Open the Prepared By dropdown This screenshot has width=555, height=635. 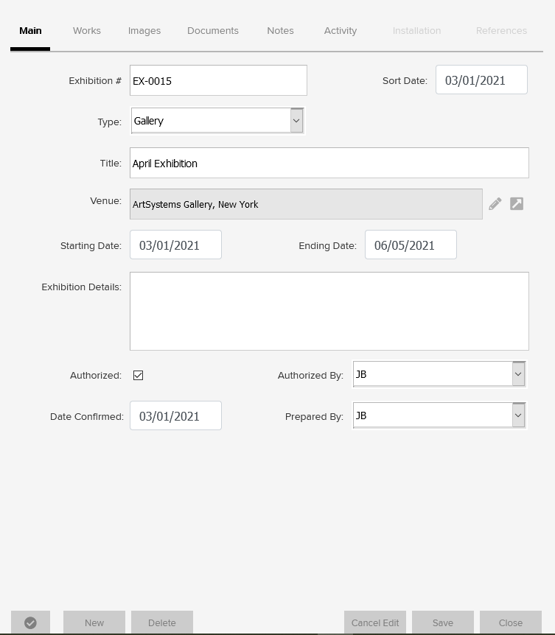tap(518, 415)
